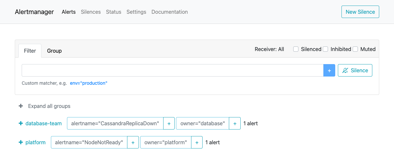The image size is (394, 157).
Task: Enable the Inhibited checkbox
Action: point(325,49)
